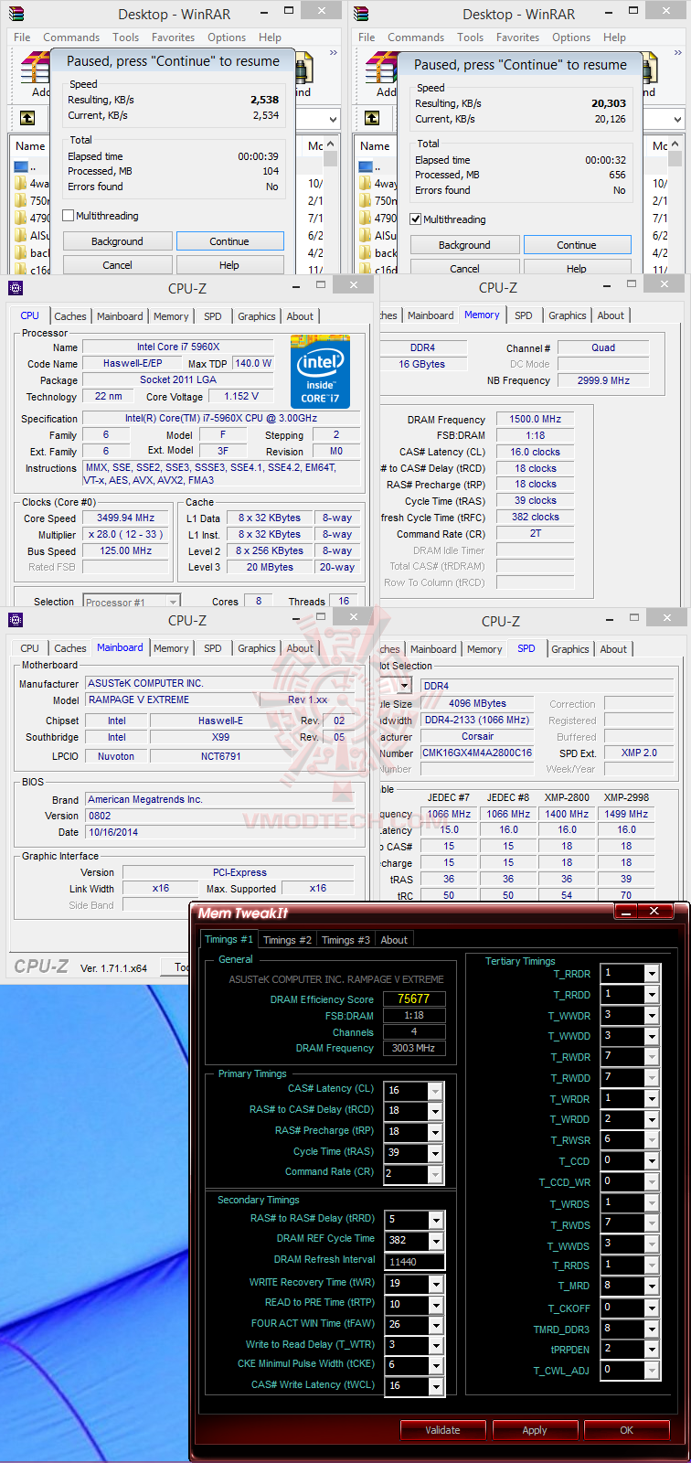Click the 'RAMPAGE V EXTREME' model value
This screenshot has width=691, height=1463.
172,699
